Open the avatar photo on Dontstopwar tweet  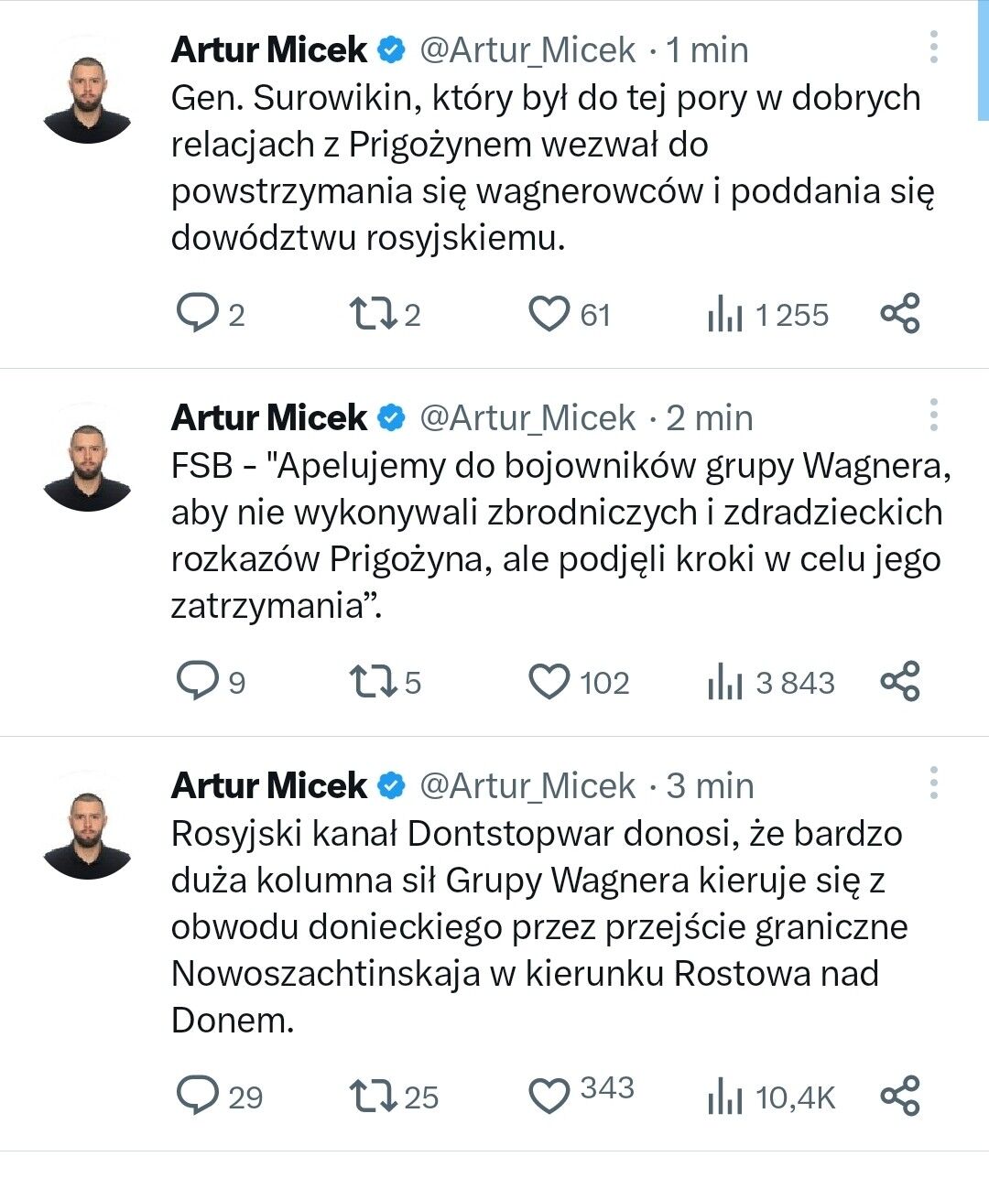tap(88, 833)
